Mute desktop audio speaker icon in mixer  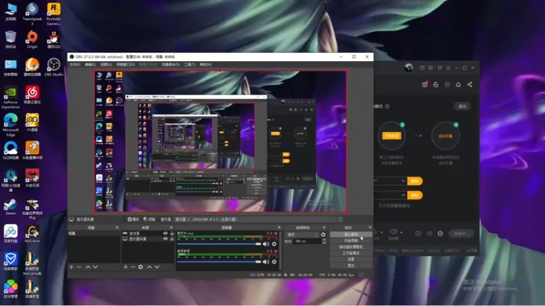pos(266,262)
